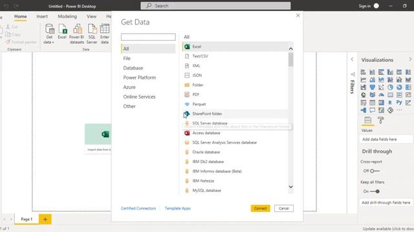414x232 pixels.
Task: Click the Enter data ribbon icon
Action: click(105, 34)
